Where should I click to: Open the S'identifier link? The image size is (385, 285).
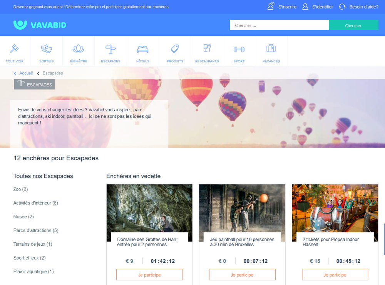pos(323,7)
